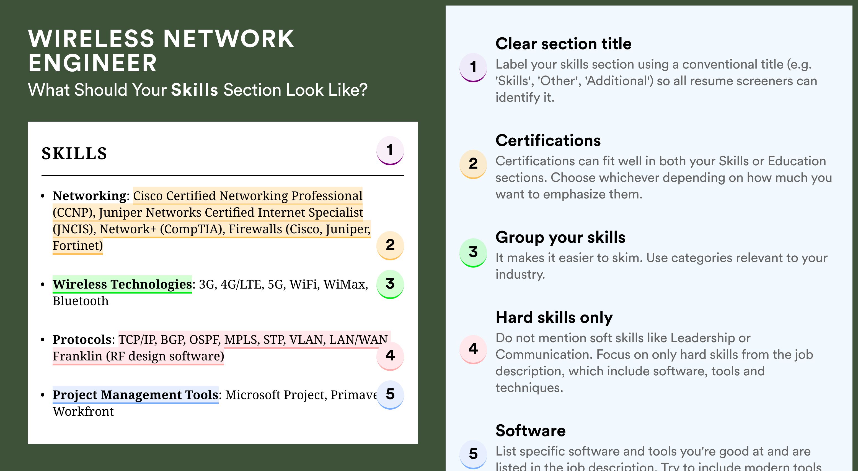Click the 'Do not mention soft skills' paragraph

point(654,363)
